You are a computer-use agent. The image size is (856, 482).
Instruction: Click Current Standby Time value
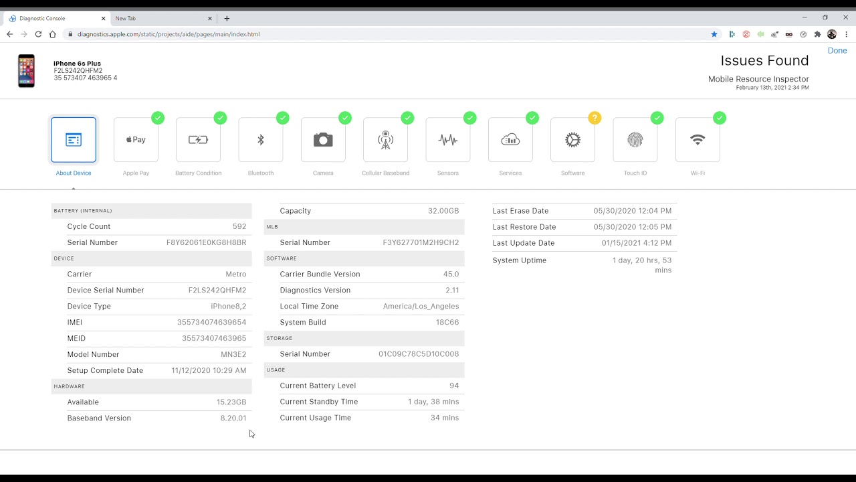tap(433, 402)
